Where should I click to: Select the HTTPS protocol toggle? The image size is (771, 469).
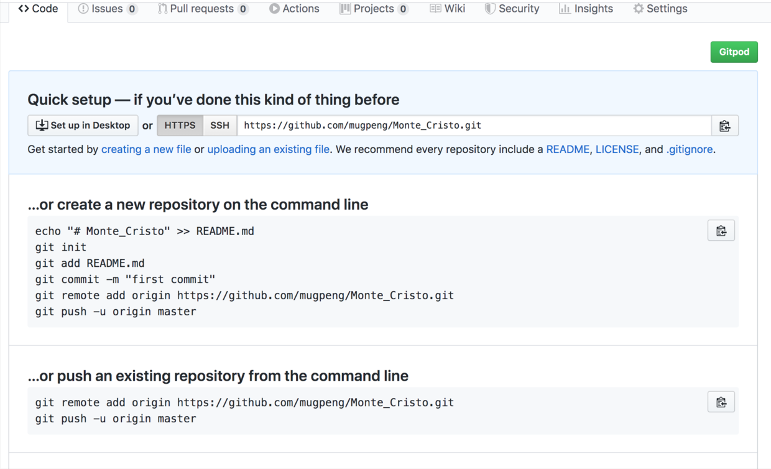180,126
